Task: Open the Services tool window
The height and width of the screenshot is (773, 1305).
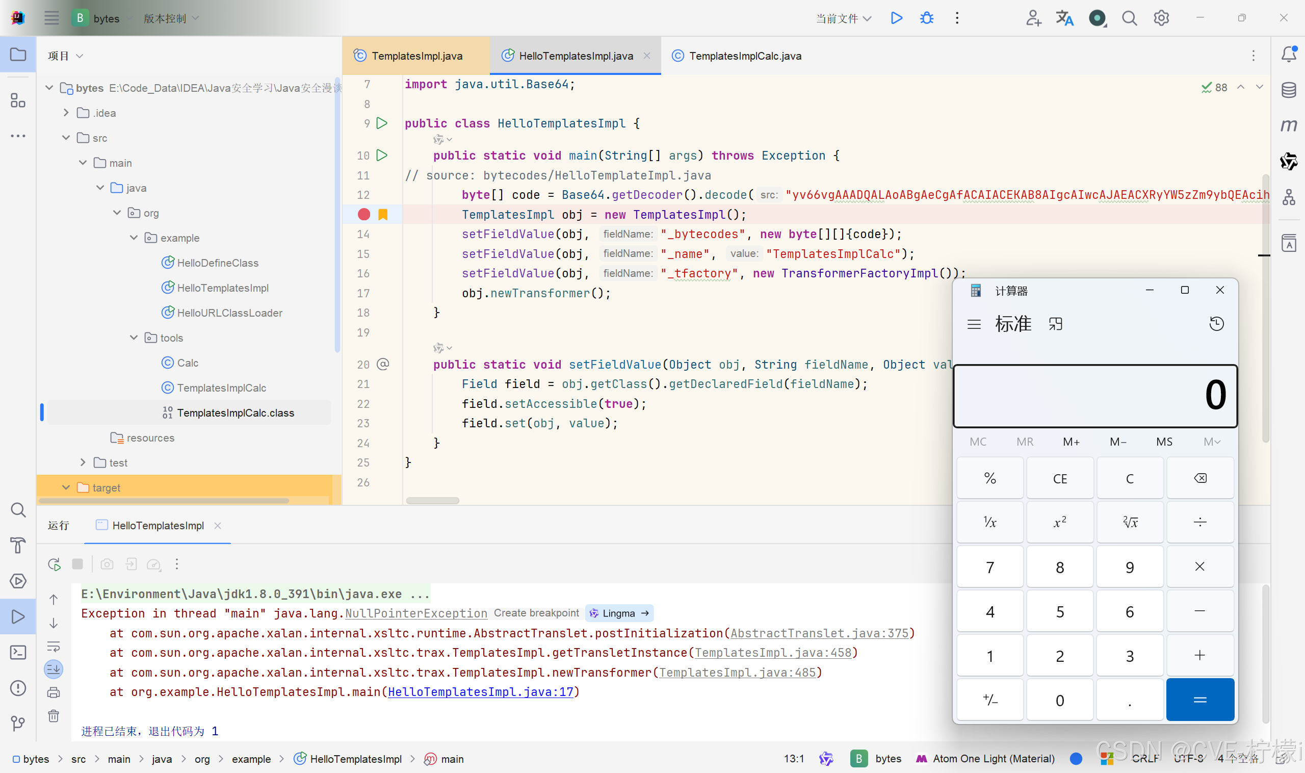Action: [18, 581]
